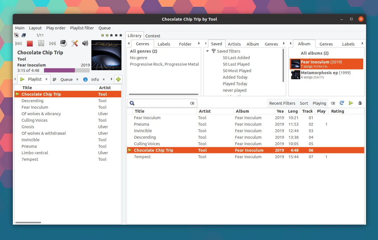Open the Recent Filters button
The width and height of the screenshot is (378, 240).
click(282, 103)
